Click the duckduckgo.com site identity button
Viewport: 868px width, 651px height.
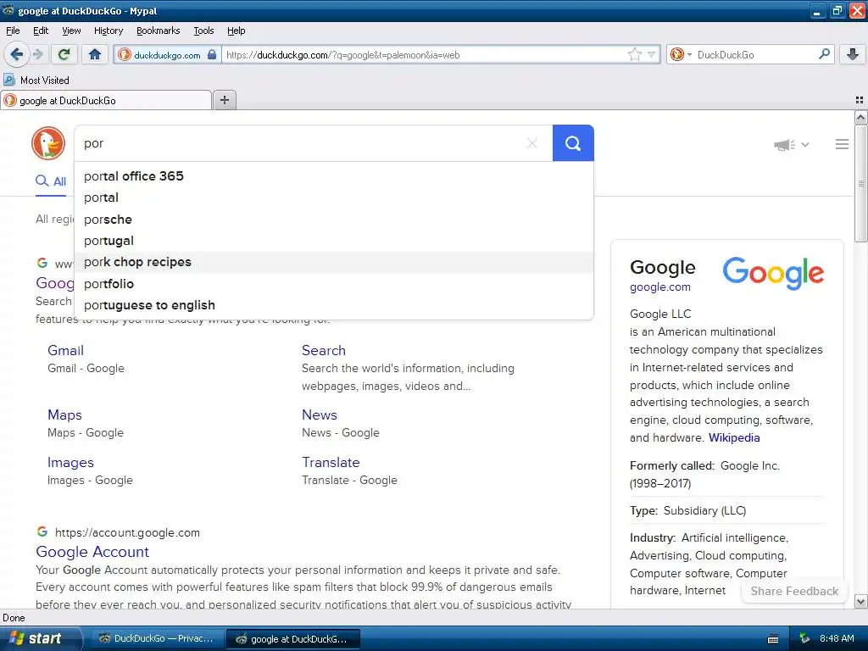(x=167, y=54)
